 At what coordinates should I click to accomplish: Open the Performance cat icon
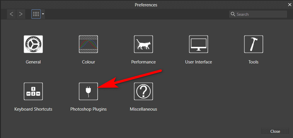coord(144,44)
